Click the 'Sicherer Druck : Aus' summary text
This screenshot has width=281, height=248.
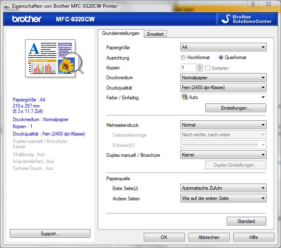[x=33, y=168]
